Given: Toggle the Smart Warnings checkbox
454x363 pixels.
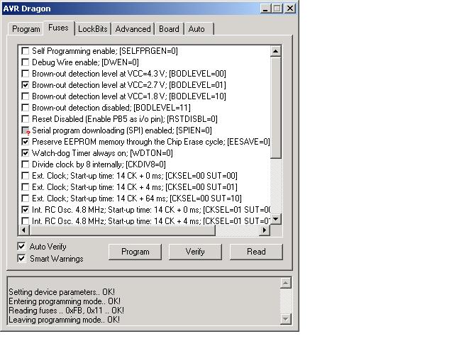Looking at the screenshot, I should pos(21,258).
